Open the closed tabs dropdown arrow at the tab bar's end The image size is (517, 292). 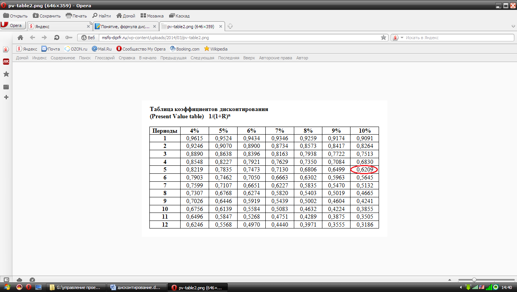pyautogui.click(x=513, y=27)
